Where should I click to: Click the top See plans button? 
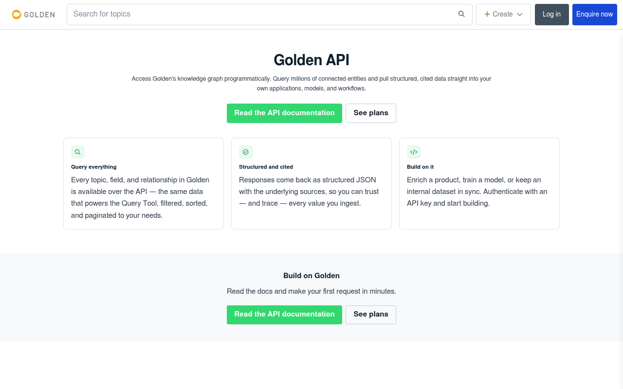tap(371, 113)
